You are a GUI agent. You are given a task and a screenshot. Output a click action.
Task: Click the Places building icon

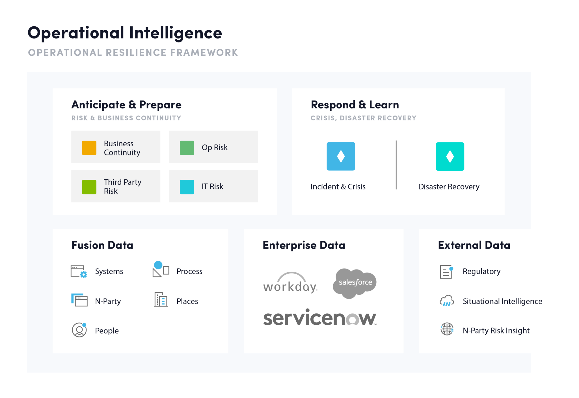(161, 299)
